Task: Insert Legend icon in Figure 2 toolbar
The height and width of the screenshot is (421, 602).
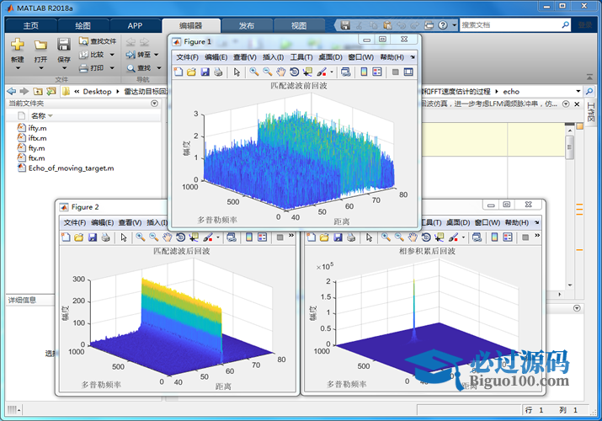Action: 262,237
